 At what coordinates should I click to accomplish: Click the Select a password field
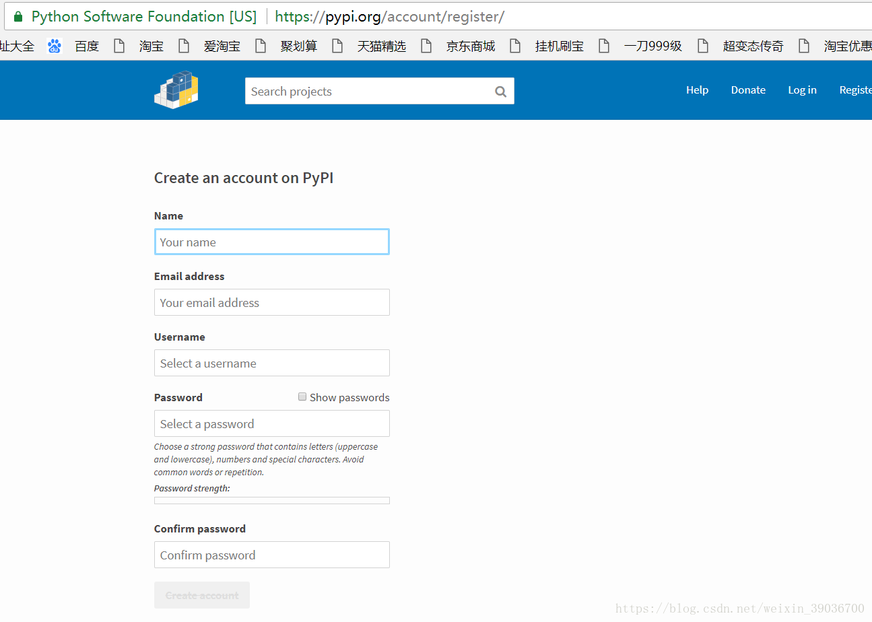click(x=272, y=423)
